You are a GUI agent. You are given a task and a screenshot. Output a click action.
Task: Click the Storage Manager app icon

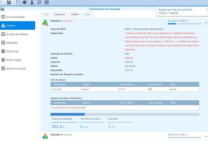[2, 9]
